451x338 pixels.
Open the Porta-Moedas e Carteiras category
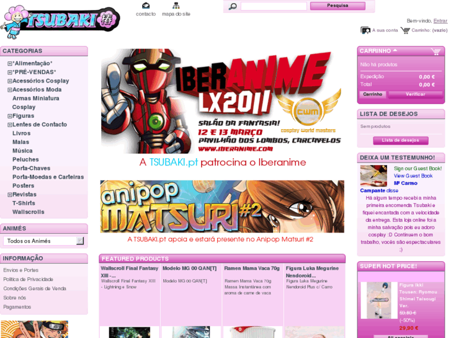[48, 177]
